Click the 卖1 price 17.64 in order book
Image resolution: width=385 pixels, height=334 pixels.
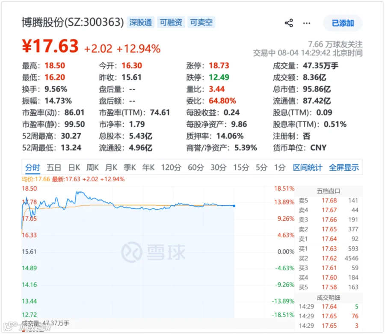pos(329,239)
